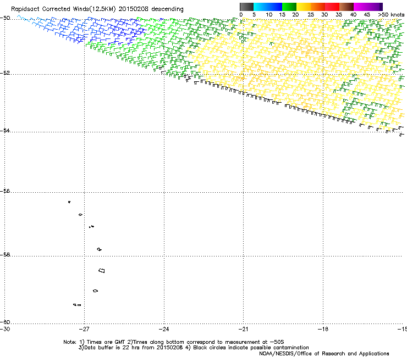Click the northernmost small island near -56
This screenshot has height=357, width=407.
(69, 202)
